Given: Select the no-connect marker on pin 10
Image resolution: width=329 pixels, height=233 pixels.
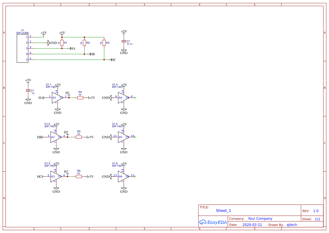Looking at the screenshot, I should click(135, 137).
